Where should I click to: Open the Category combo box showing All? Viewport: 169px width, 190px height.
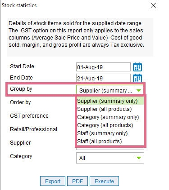pyautogui.click(x=110, y=158)
